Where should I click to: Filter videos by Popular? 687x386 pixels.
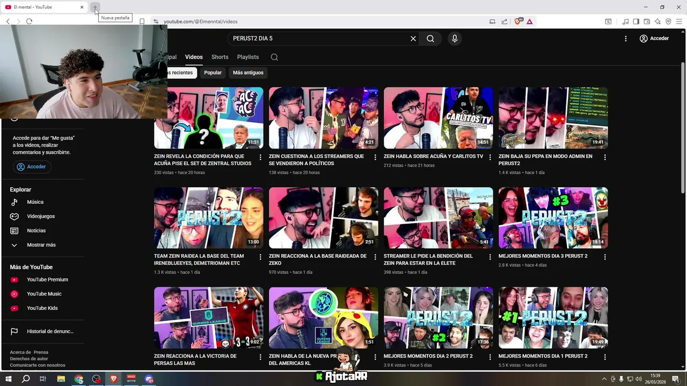point(213,72)
